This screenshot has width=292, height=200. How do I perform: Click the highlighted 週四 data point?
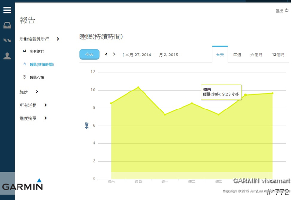tap(245, 95)
